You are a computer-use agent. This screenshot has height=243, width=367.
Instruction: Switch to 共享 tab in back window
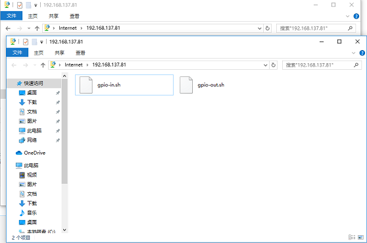pyautogui.click(x=53, y=16)
